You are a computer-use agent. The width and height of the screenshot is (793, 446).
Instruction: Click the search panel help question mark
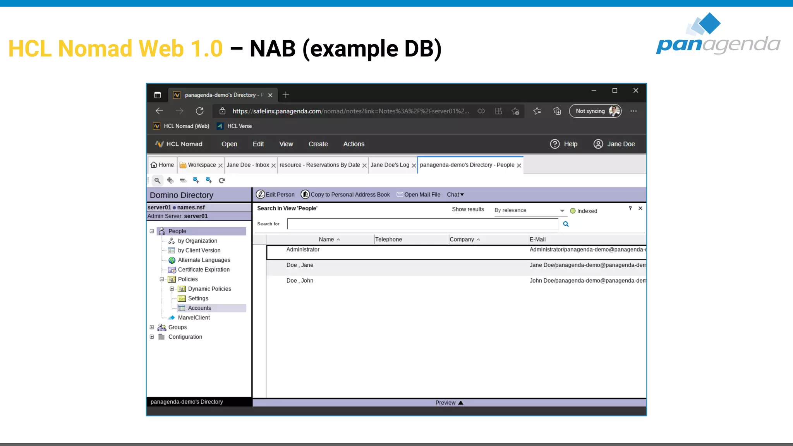pos(630,208)
